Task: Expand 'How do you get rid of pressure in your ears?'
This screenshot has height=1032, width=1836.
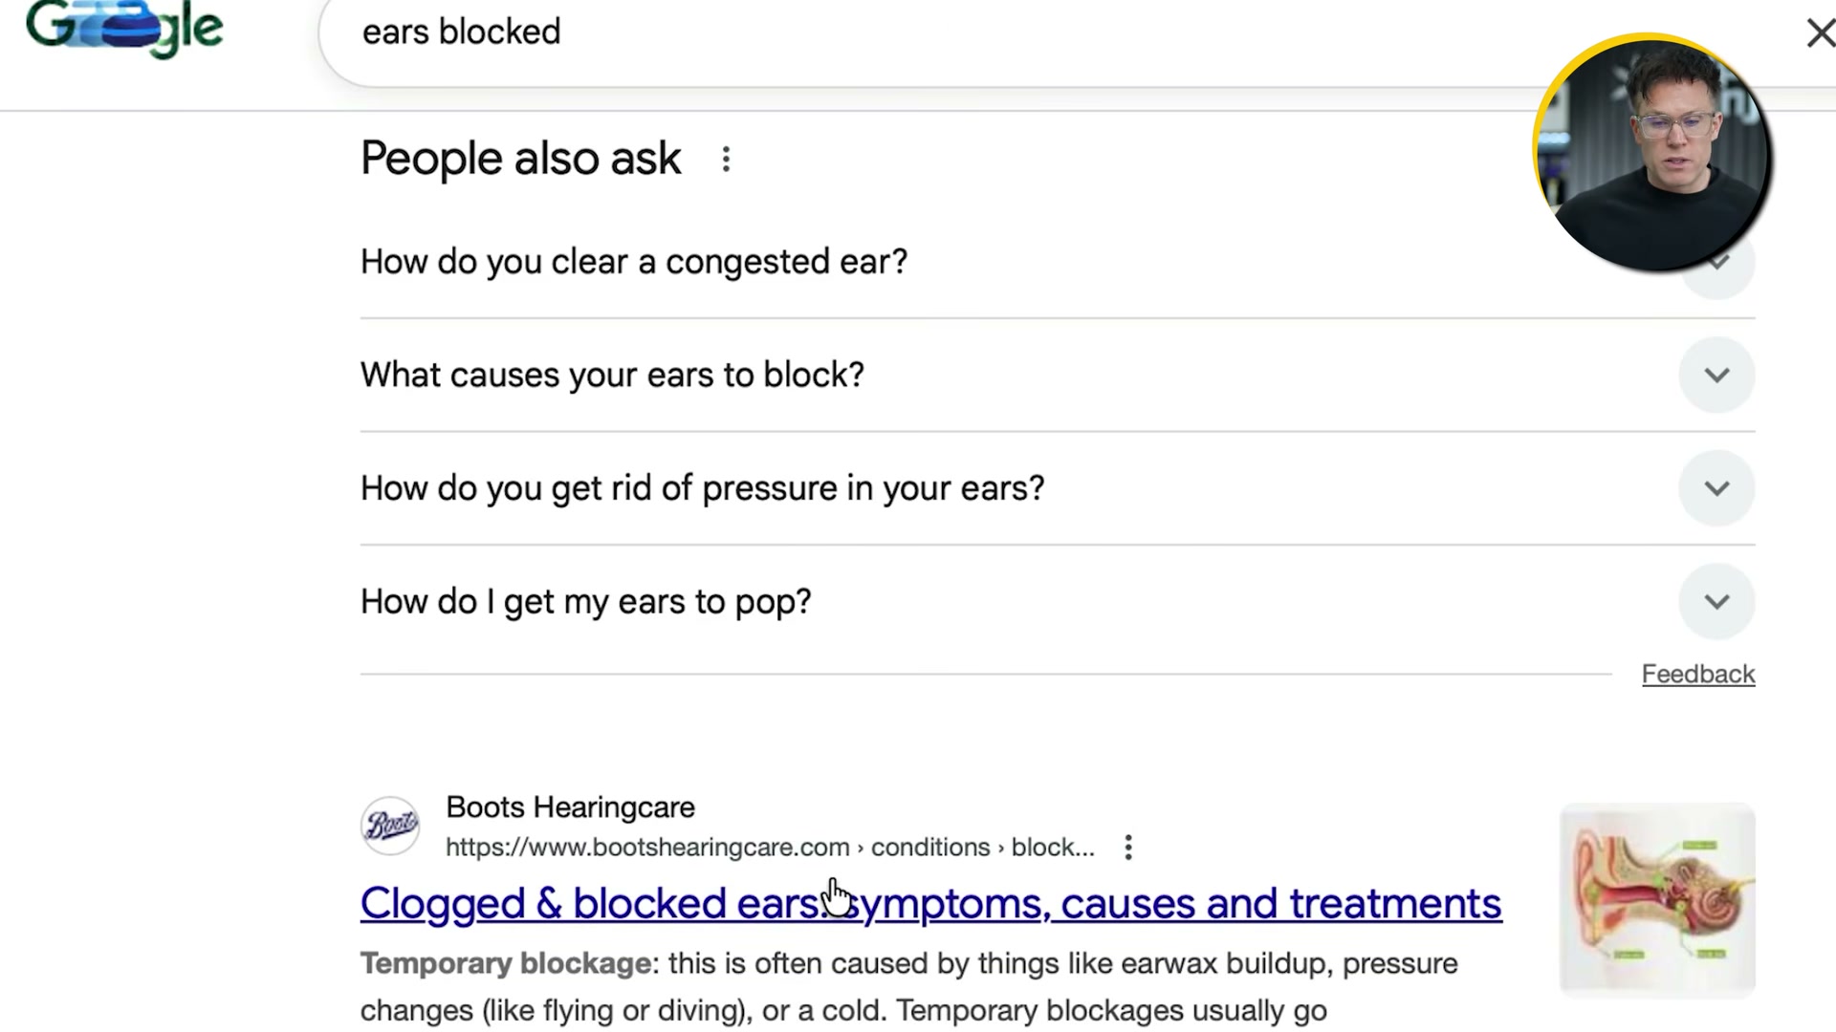Action: (1716, 487)
